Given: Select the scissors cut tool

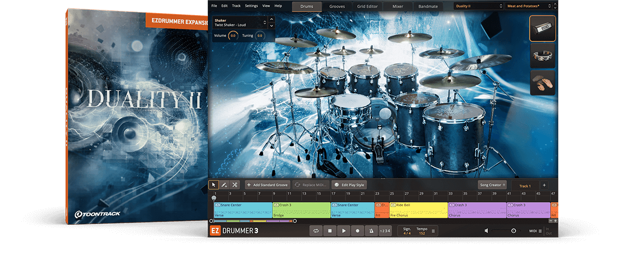Looking at the screenshot, I should [x=234, y=185].
